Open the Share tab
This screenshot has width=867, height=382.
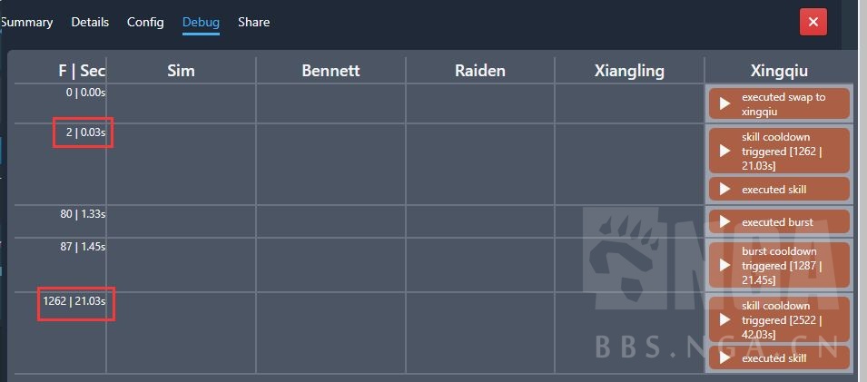[x=253, y=22]
